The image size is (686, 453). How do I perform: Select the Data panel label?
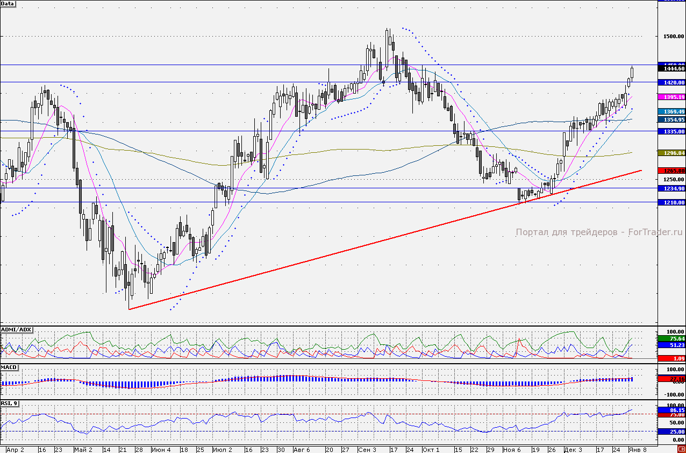tap(8, 3)
